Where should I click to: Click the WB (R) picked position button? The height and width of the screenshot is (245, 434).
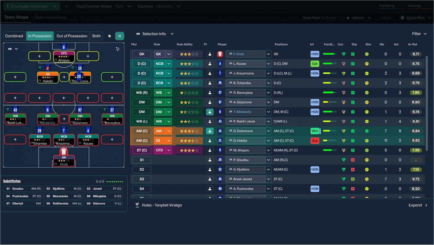142,93
